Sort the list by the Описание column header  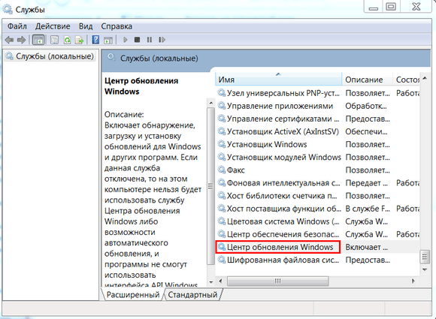[367, 80]
